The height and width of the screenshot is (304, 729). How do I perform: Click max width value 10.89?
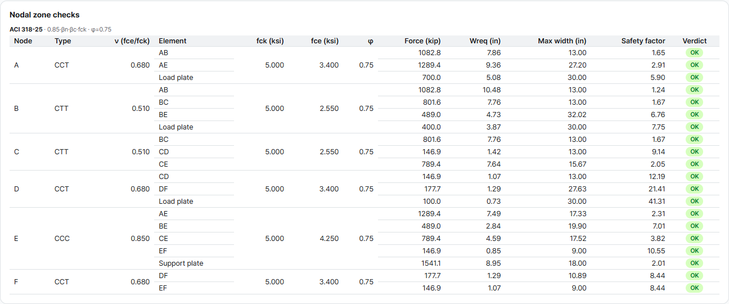577,276
